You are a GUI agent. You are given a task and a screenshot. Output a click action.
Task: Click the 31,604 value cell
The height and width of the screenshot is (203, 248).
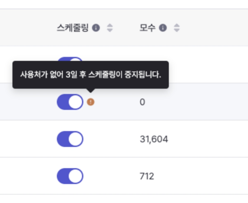(x=154, y=139)
